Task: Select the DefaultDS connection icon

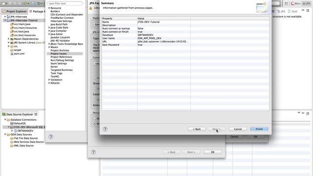Action: (x=12, y=123)
